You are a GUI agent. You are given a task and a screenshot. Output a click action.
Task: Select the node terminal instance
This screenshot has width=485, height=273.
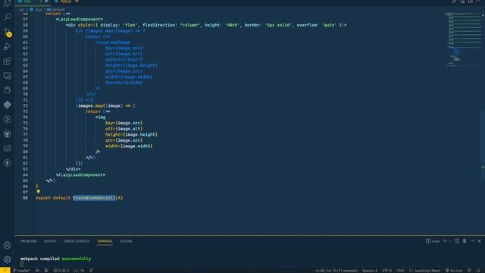click(433, 241)
